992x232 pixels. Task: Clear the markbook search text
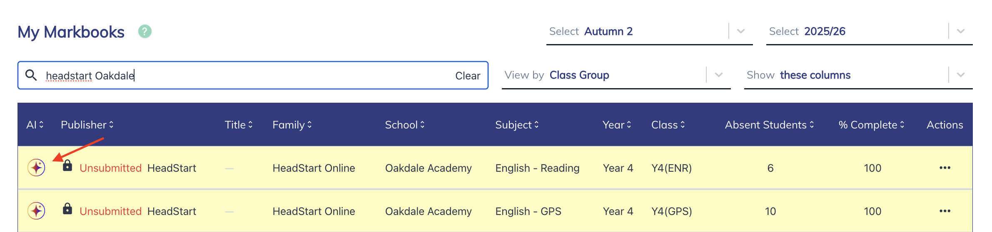pyautogui.click(x=468, y=76)
